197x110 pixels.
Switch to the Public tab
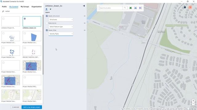coord(4,7)
